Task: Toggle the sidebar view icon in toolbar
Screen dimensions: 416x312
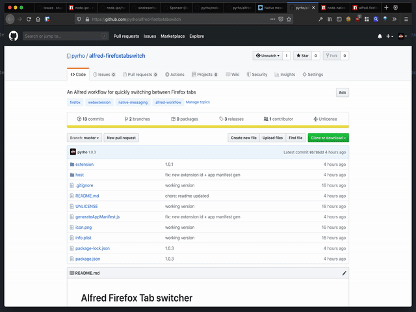Action: coord(339,19)
